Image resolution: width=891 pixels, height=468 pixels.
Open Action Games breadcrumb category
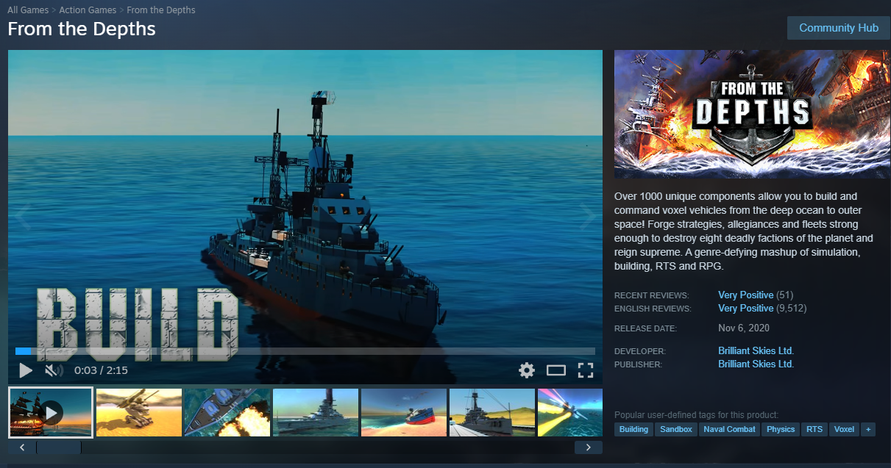[88, 10]
